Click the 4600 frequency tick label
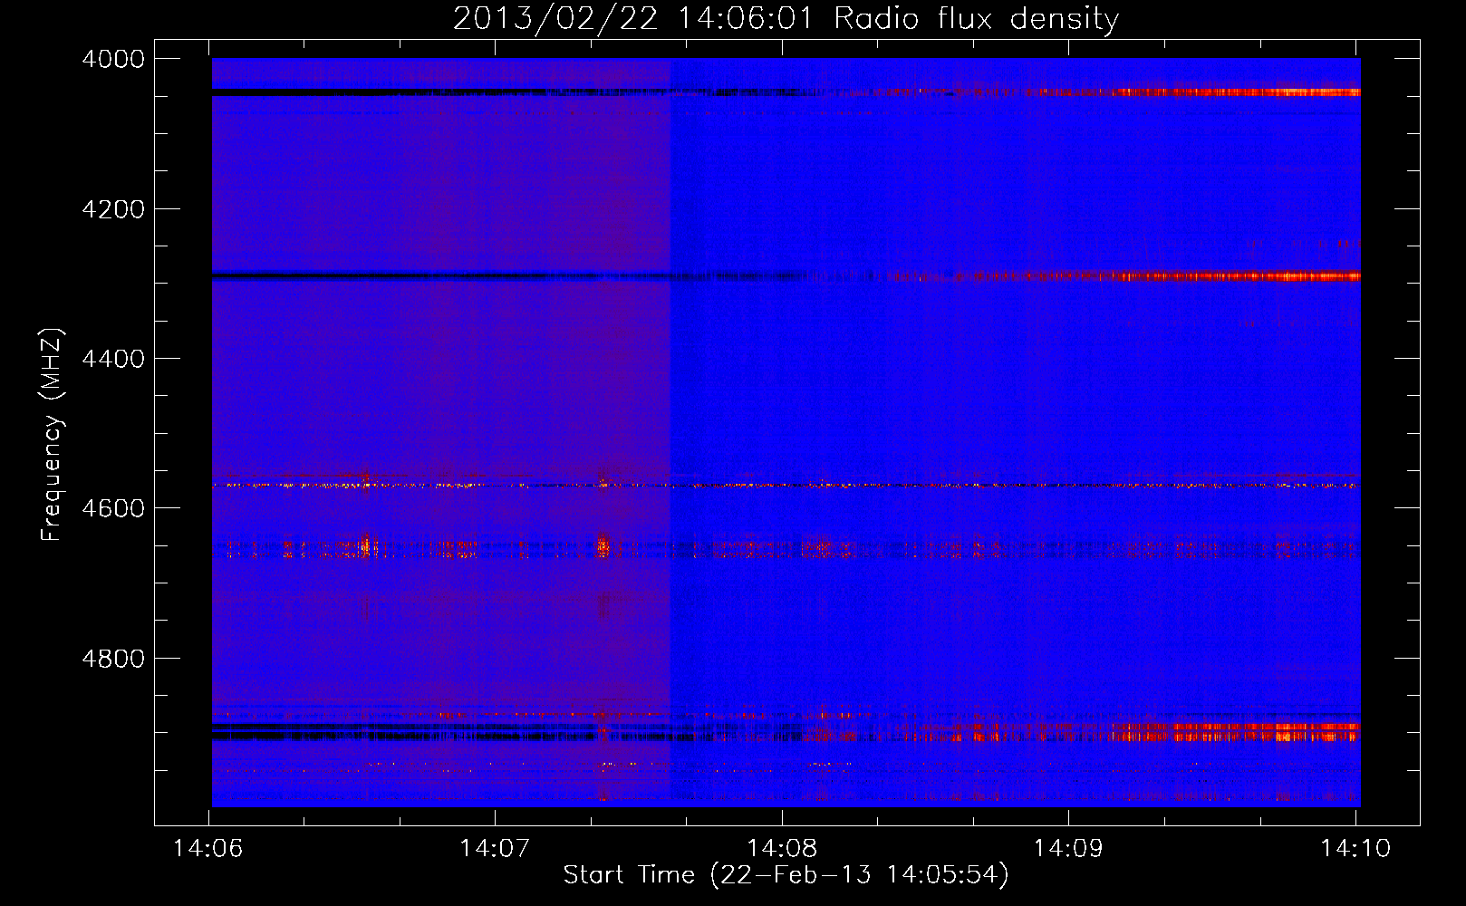The height and width of the screenshot is (906, 1466). [x=113, y=508]
